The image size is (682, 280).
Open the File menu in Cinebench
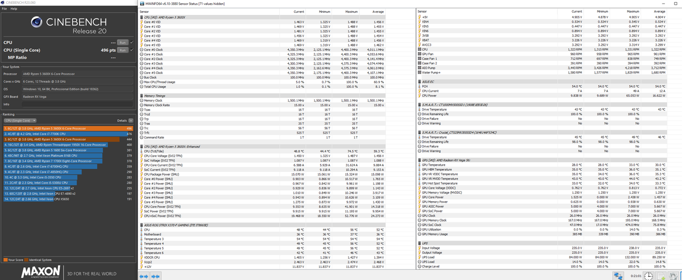[5, 9]
